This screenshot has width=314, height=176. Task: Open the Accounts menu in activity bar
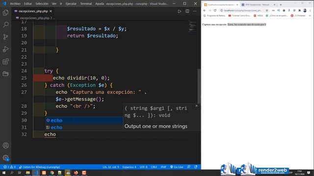(x=5, y=146)
